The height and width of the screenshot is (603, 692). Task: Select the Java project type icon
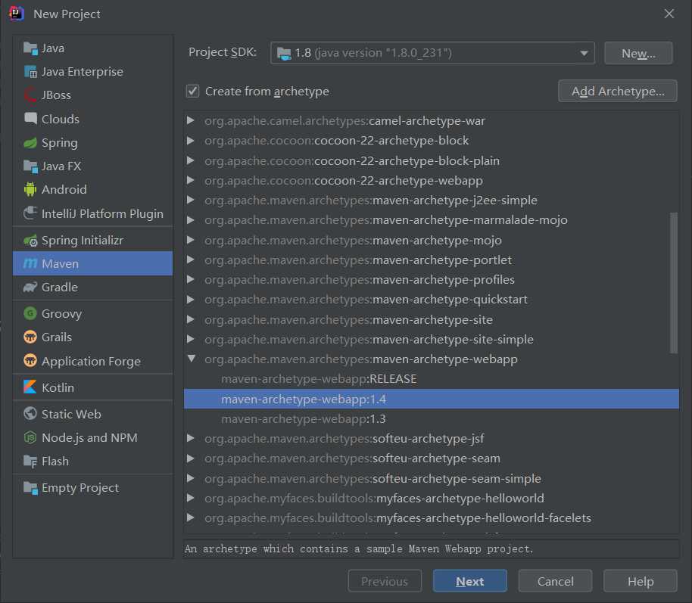[30, 48]
